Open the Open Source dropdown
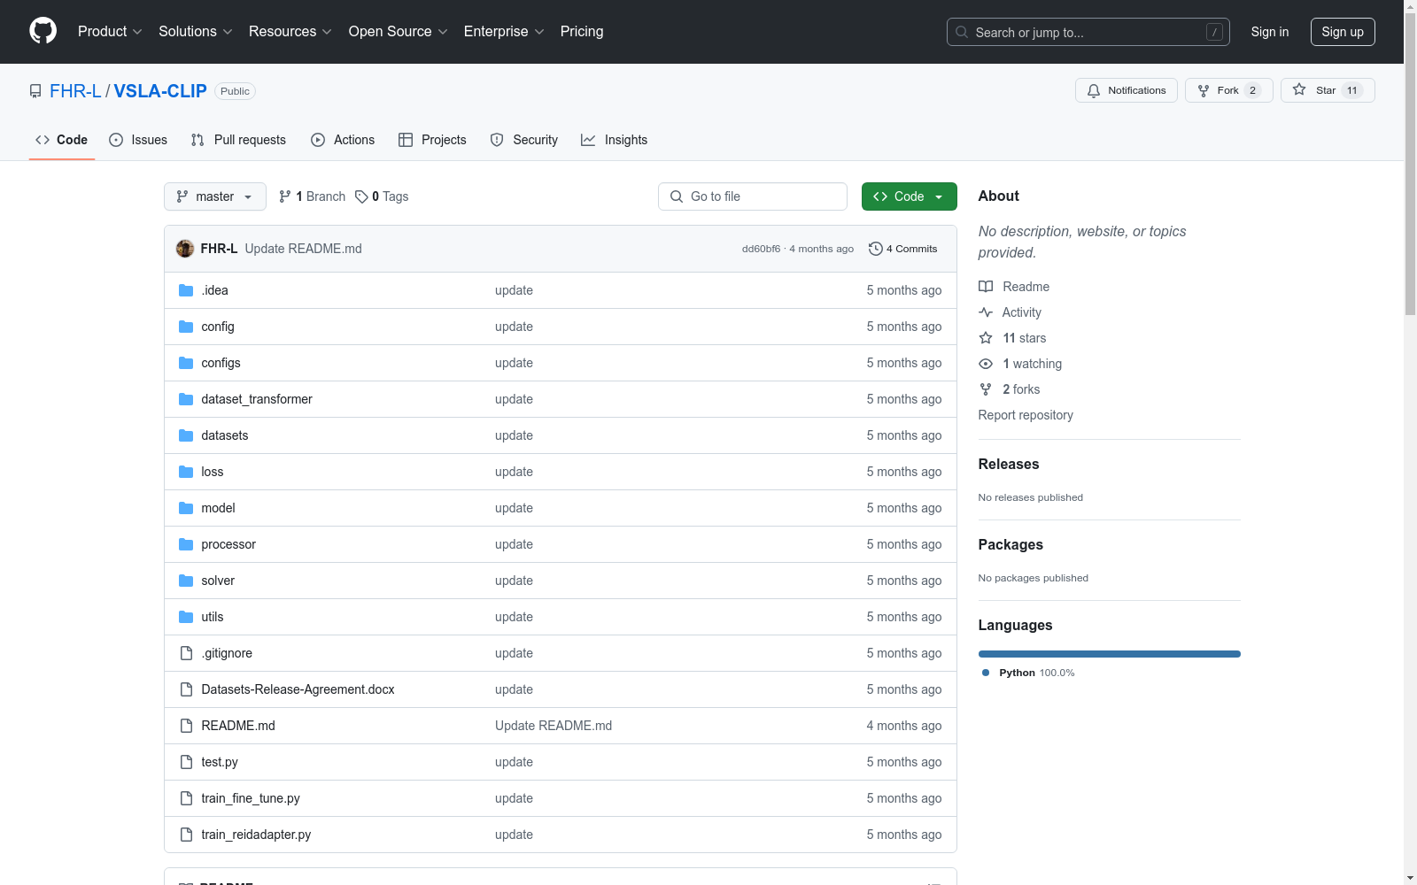The width and height of the screenshot is (1417, 885). (x=399, y=32)
